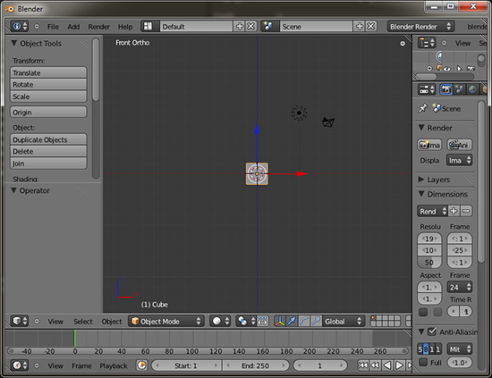Click the resolution percentage 50 slider
This screenshot has height=378, width=492.
click(428, 263)
